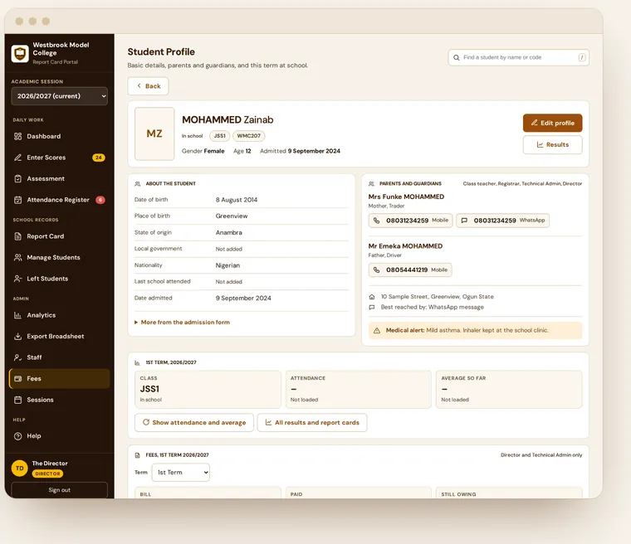Click the Staff key-person icon
631x544 pixels.
[x=17, y=357]
